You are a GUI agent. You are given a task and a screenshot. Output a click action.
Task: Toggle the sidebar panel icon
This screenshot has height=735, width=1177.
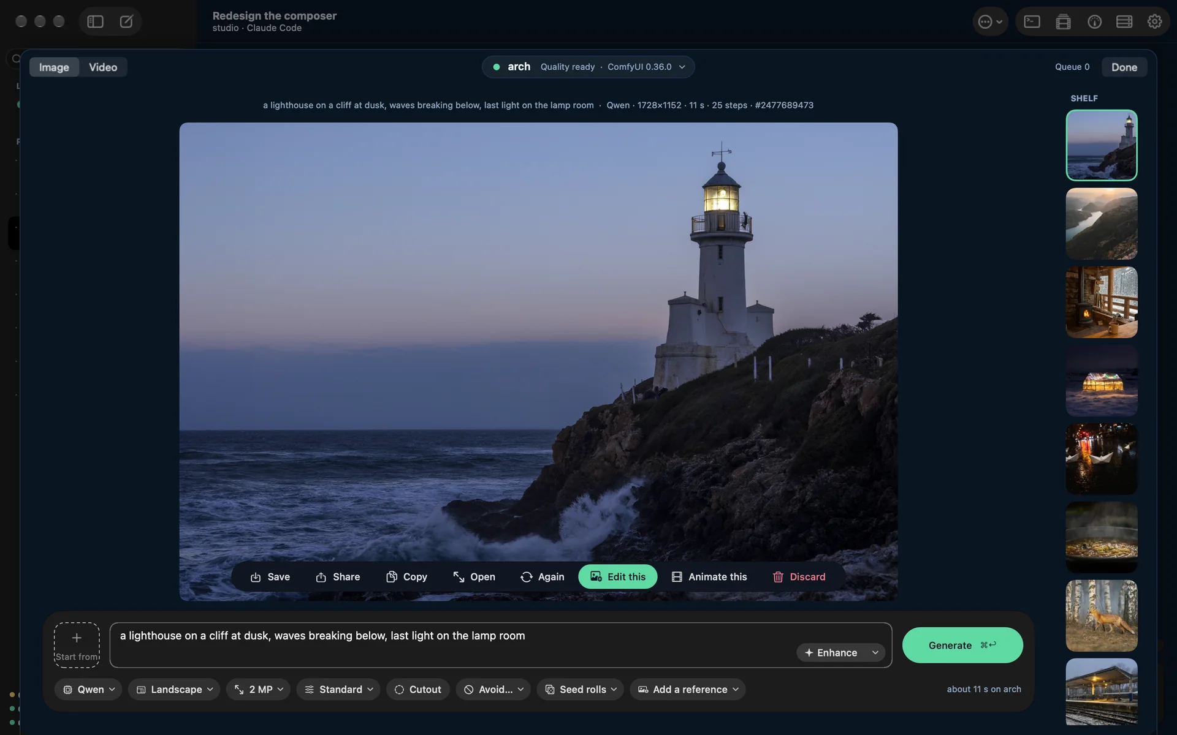[x=95, y=21]
